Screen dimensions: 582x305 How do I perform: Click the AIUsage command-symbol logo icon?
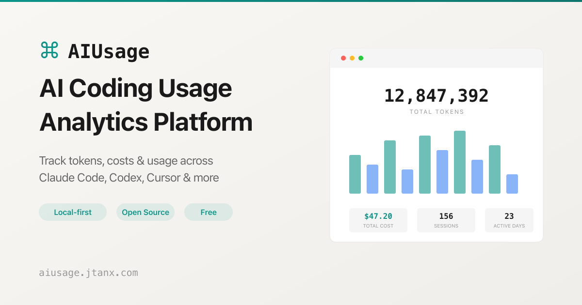pyautogui.click(x=49, y=50)
